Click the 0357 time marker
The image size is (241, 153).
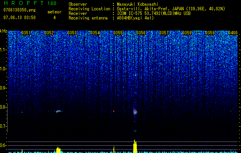tap(164, 33)
